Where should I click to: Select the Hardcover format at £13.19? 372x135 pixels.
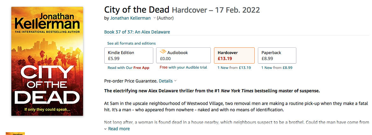234,55
